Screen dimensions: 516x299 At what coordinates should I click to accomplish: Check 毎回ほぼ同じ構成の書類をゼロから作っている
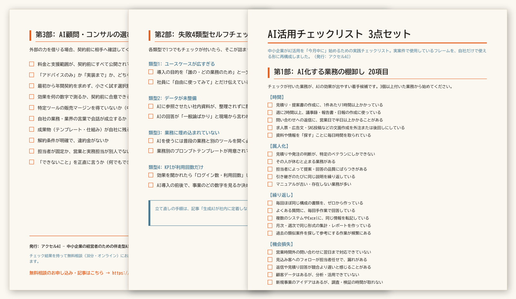tap(270, 203)
